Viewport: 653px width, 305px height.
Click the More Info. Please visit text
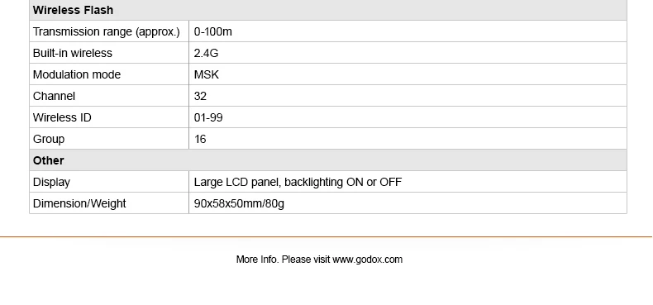pyautogui.click(x=284, y=260)
